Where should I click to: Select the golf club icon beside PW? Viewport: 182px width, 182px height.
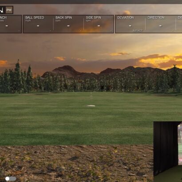pyautogui.click(x=2, y=10)
